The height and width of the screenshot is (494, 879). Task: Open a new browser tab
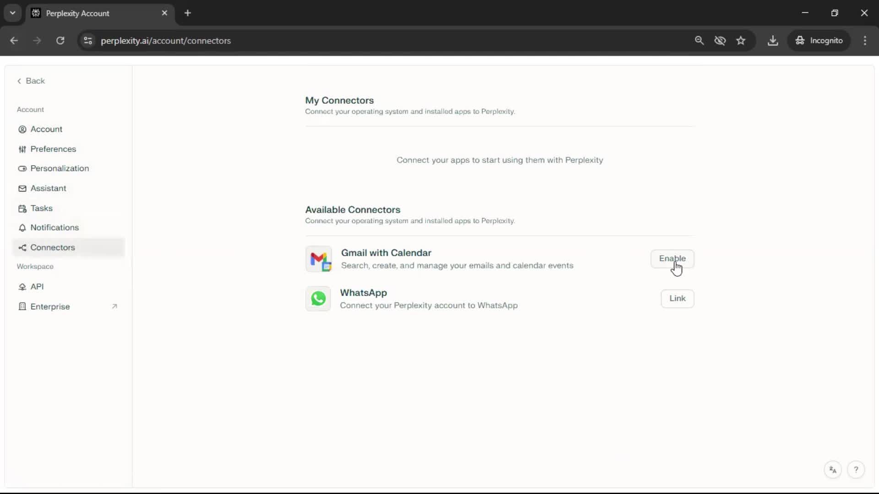188,13
